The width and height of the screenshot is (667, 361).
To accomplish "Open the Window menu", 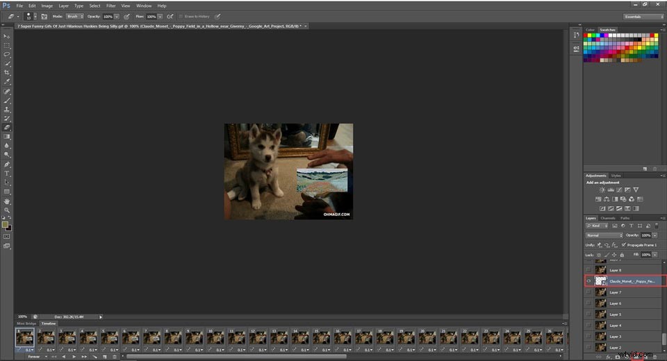I will pos(144,6).
